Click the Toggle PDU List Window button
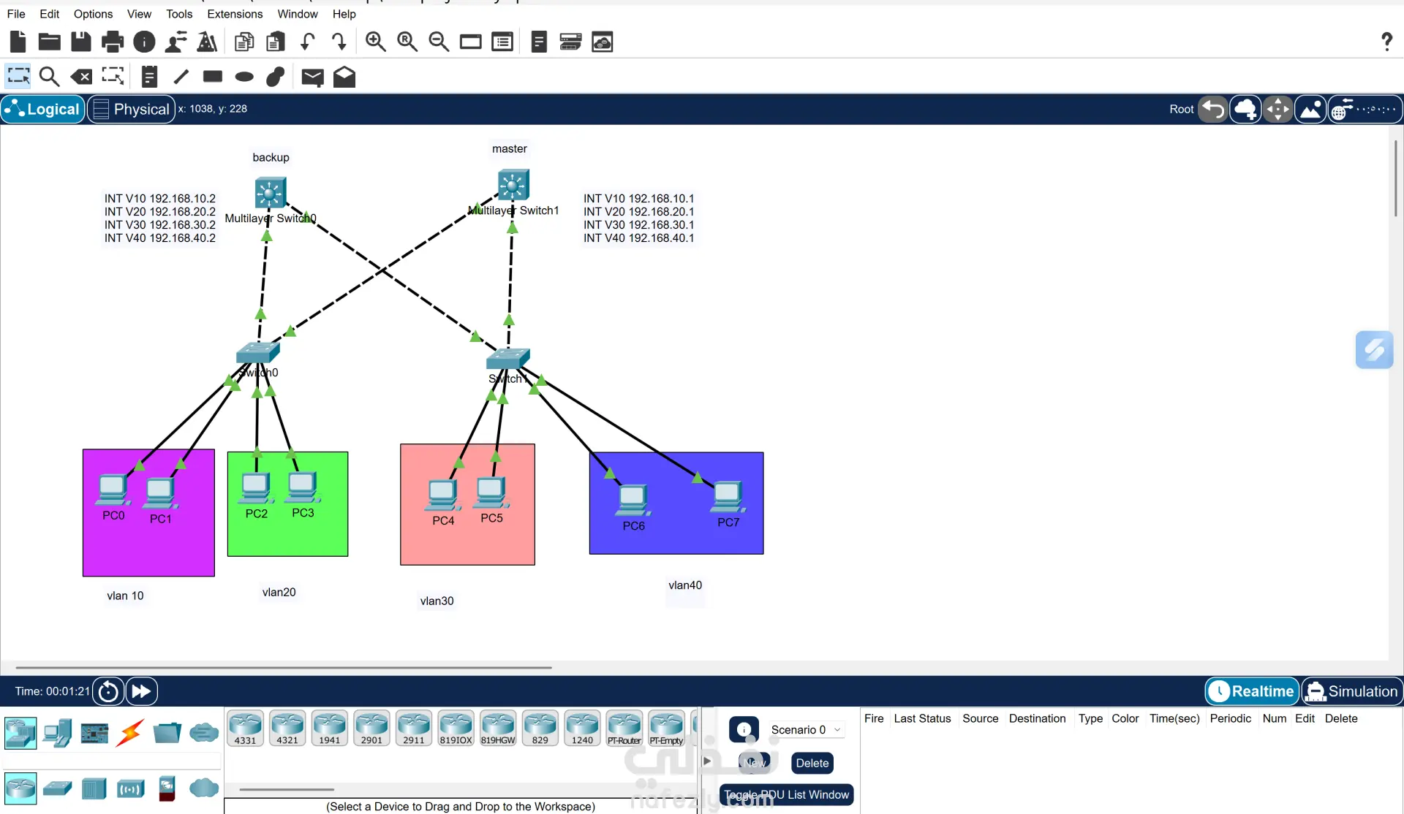The width and height of the screenshot is (1404, 814). [x=786, y=794]
